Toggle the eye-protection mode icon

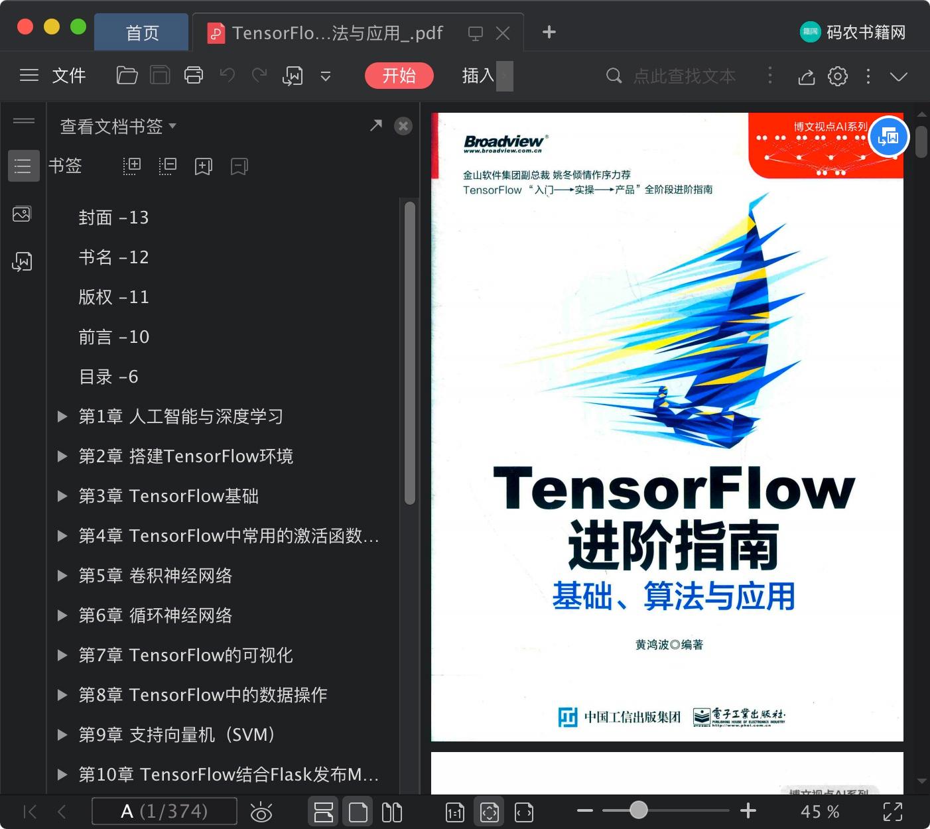[x=261, y=812]
